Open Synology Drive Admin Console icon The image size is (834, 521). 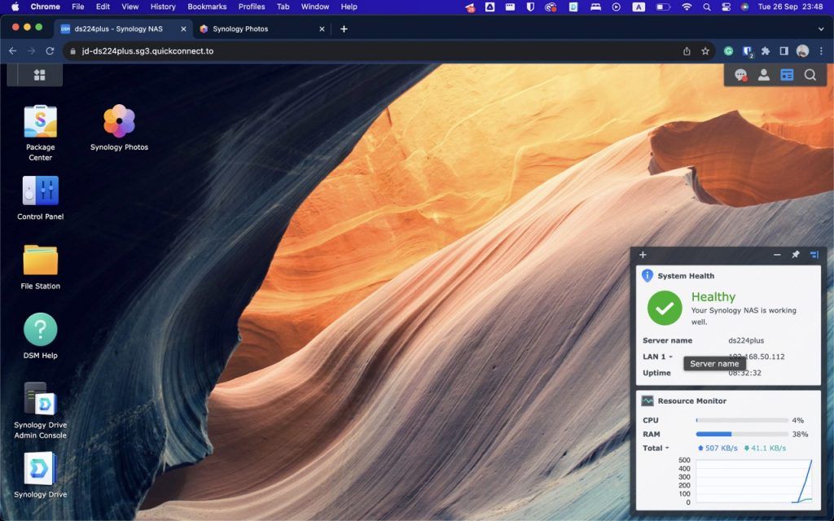click(x=41, y=399)
